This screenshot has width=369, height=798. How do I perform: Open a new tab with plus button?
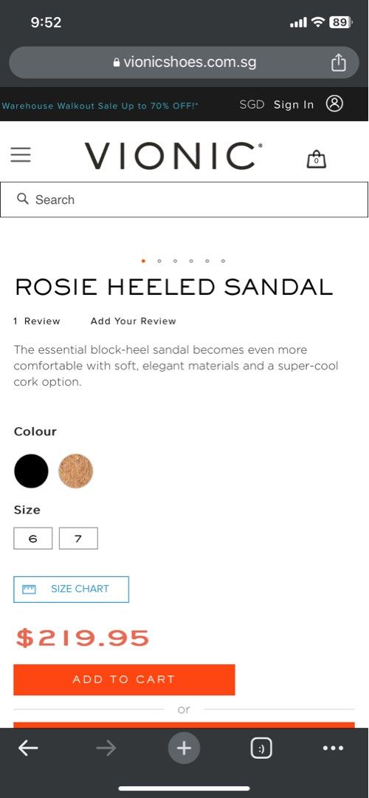point(184,748)
